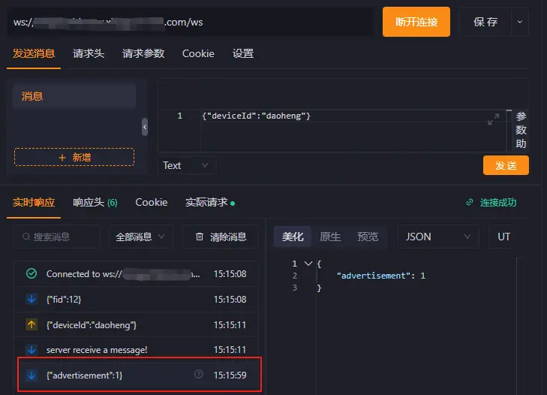Click the up arrow sent icon on deviceId row
Screen dimensions: 547x395
[32, 324]
